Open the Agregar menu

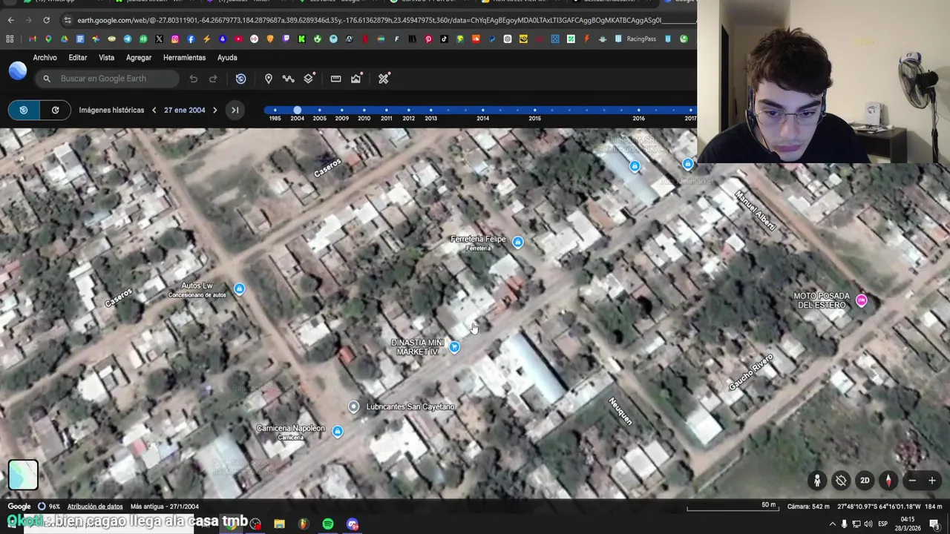pyautogui.click(x=139, y=58)
